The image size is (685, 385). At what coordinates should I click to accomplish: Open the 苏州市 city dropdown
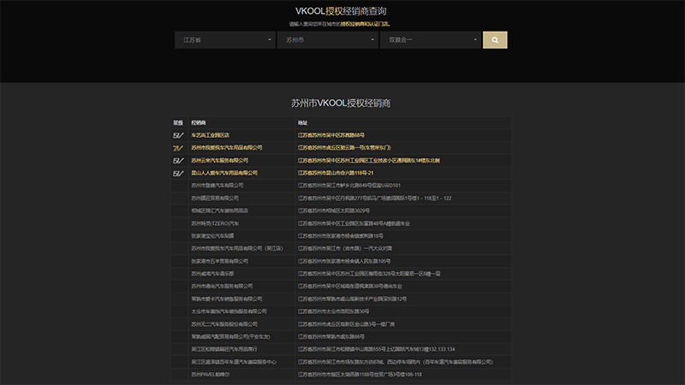click(x=328, y=39)
